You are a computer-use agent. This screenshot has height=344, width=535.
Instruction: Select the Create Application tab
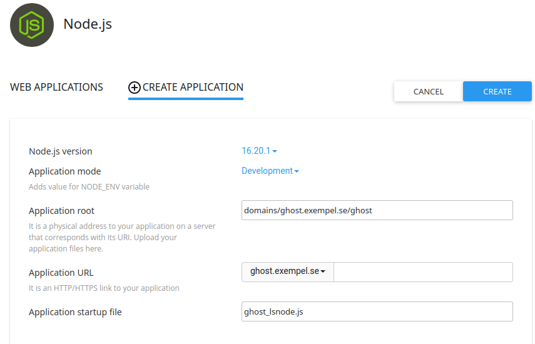point(192,88)
